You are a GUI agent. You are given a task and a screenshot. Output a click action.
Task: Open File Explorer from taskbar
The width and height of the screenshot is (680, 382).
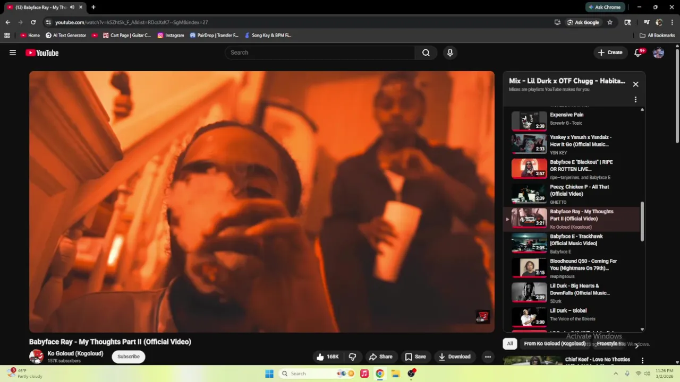[395, 374]
